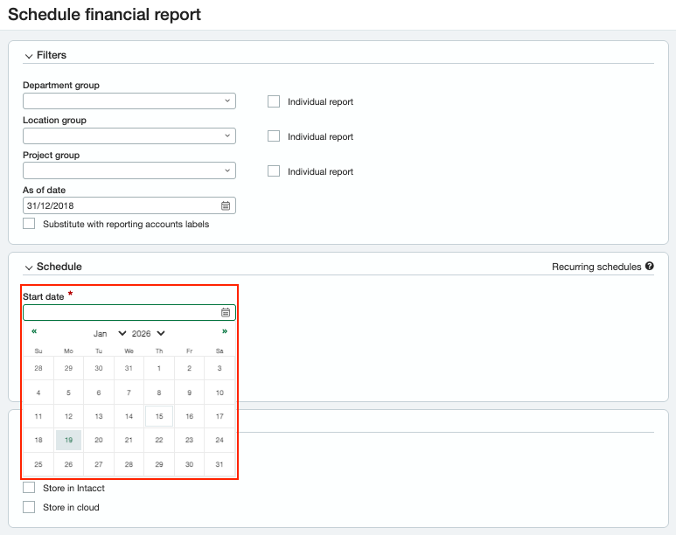Image resolution: width=676 pixels, height=535 pixels.
Task: Collapse the Filters section
Action: [29, 56]
